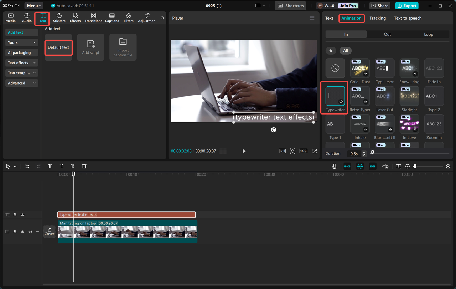Expand the Yours section in the sidebar
The height and width of the screenshot is (289, 456).
click(21, 42)
